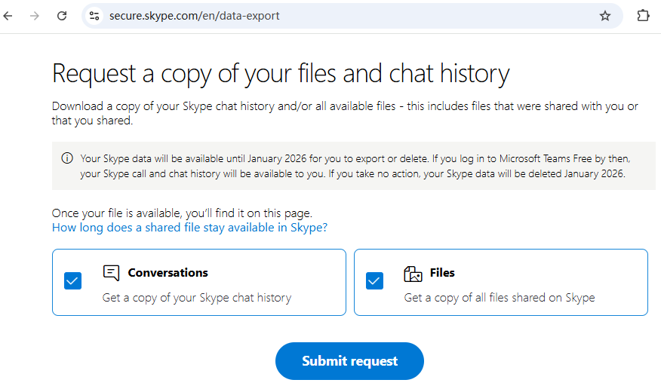Click the address bar URL secure.skype.com/en/data-export

195,16
